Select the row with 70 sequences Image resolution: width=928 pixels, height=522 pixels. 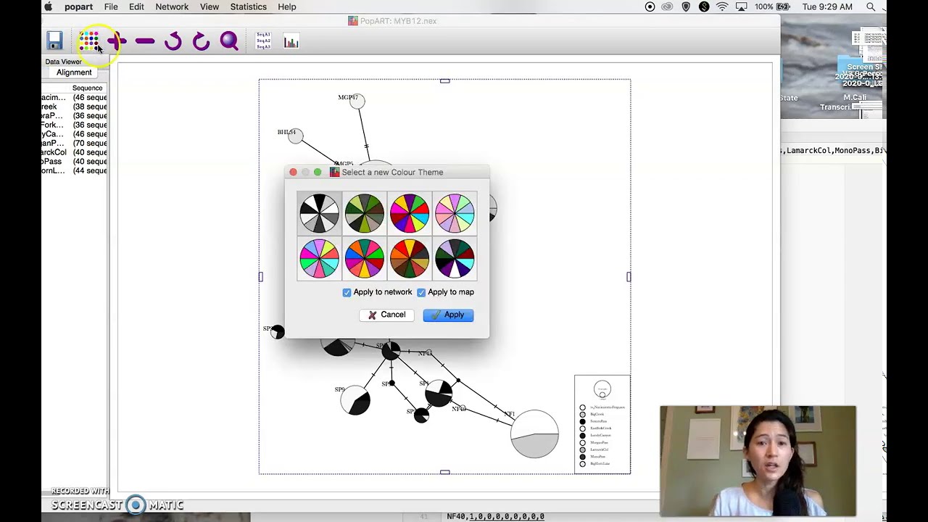(x=75, y=144)
